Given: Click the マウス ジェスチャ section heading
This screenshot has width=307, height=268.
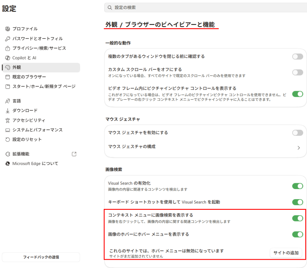Looking at the screenshot, I should [x=123, y=119].
